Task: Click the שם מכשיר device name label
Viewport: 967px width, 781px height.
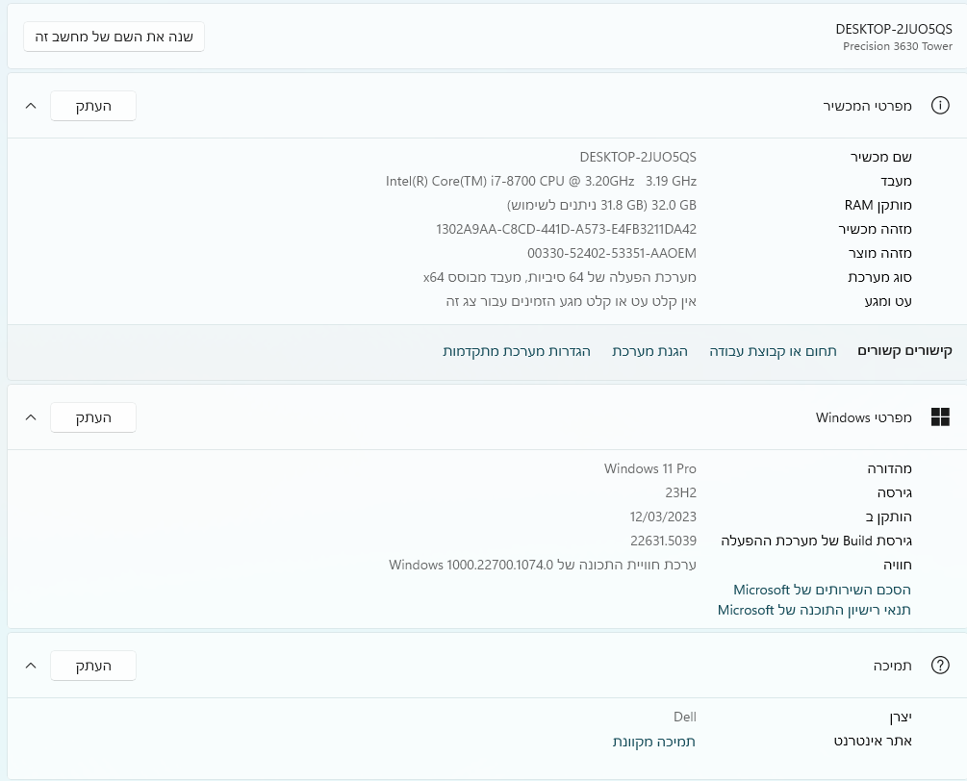Action: [880, 157]
